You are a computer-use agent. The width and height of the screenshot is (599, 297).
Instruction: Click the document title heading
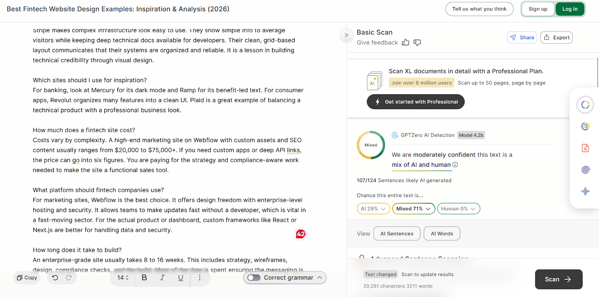click(118, 9)
